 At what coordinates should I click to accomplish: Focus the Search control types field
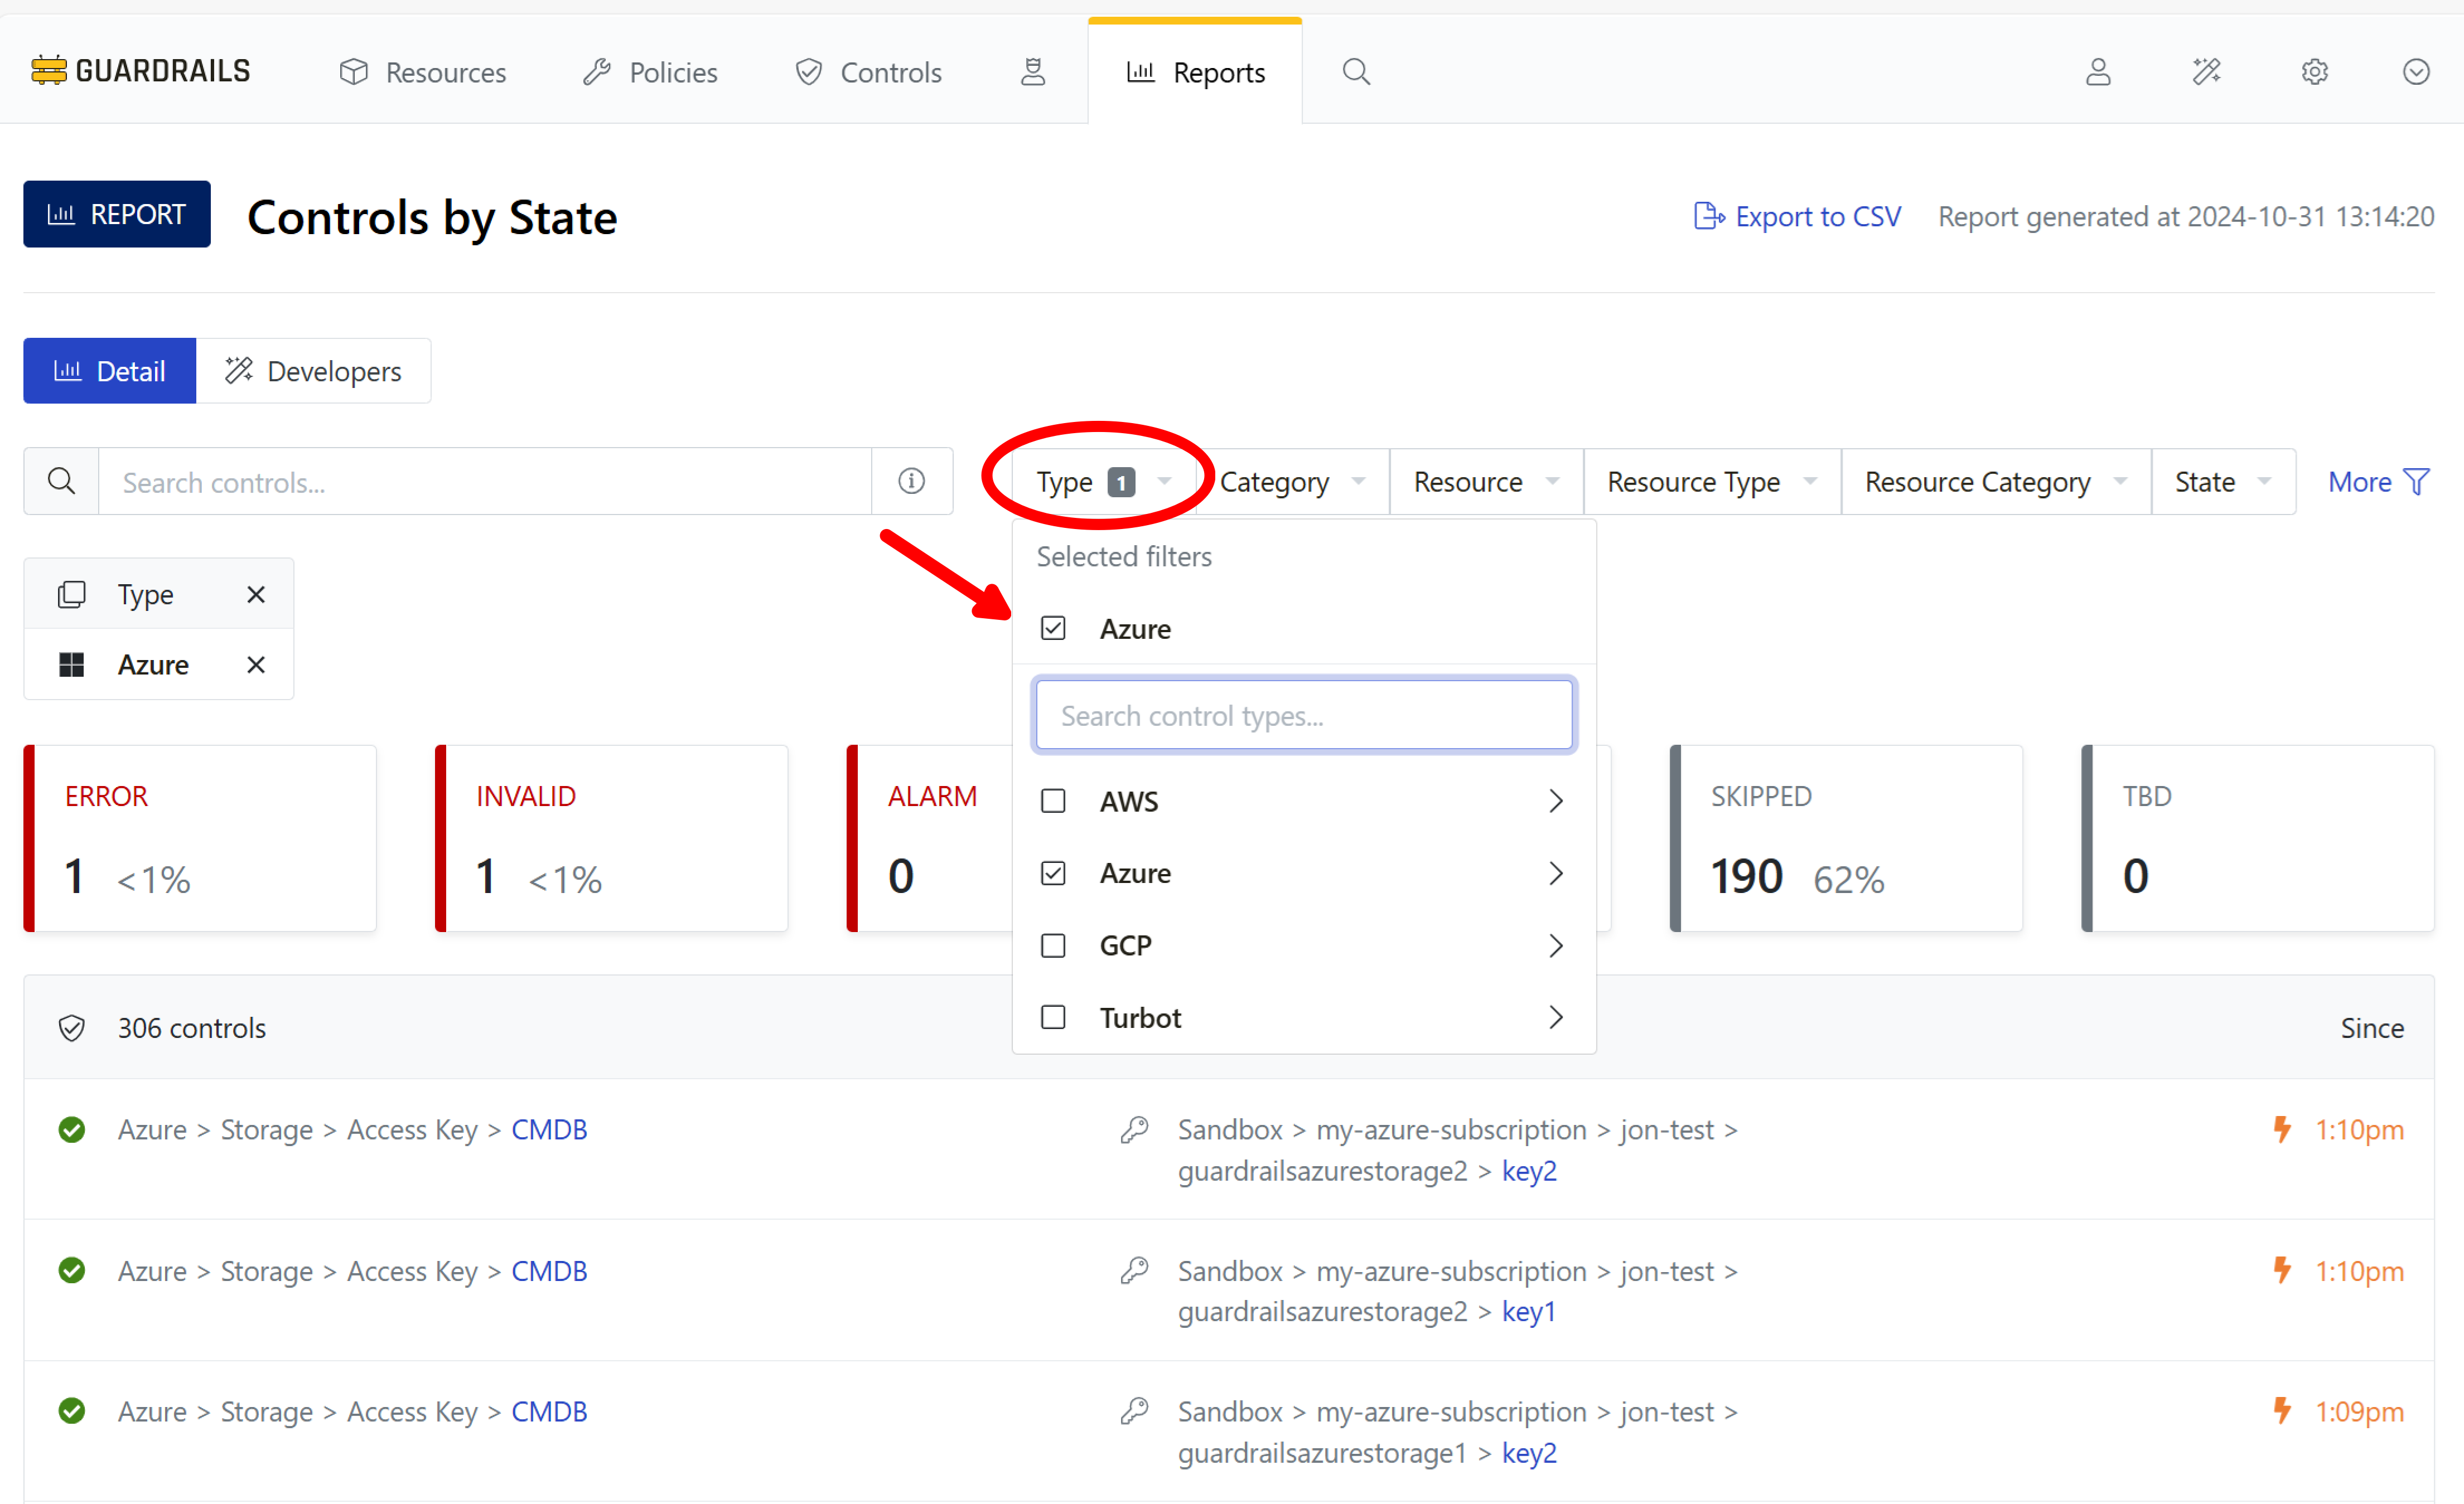point(1303,716)
